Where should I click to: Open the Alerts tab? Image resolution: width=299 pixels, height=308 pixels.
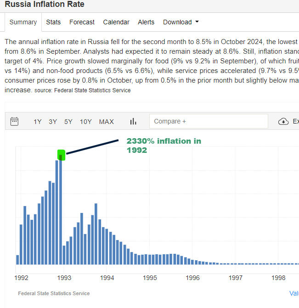[146, 22]
